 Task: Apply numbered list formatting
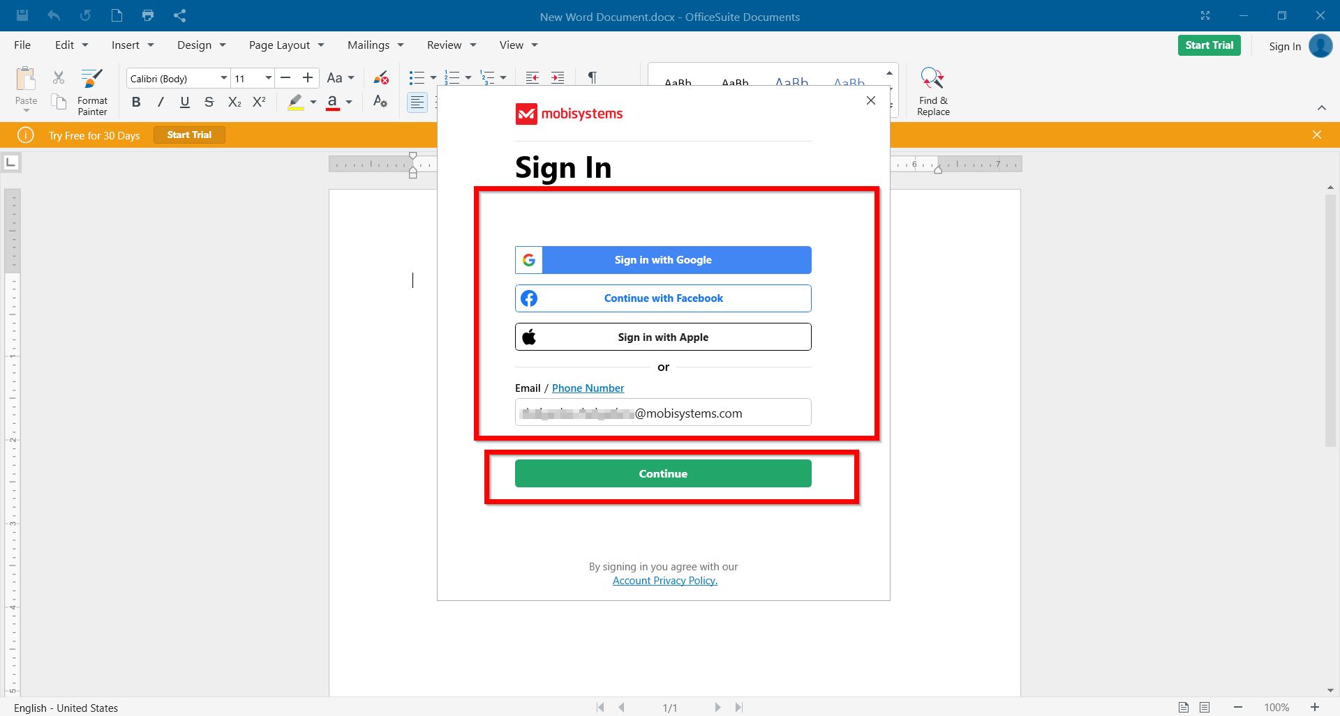452,77
